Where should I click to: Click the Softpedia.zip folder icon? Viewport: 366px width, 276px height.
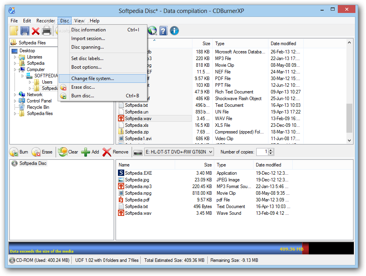pos(121,132)
